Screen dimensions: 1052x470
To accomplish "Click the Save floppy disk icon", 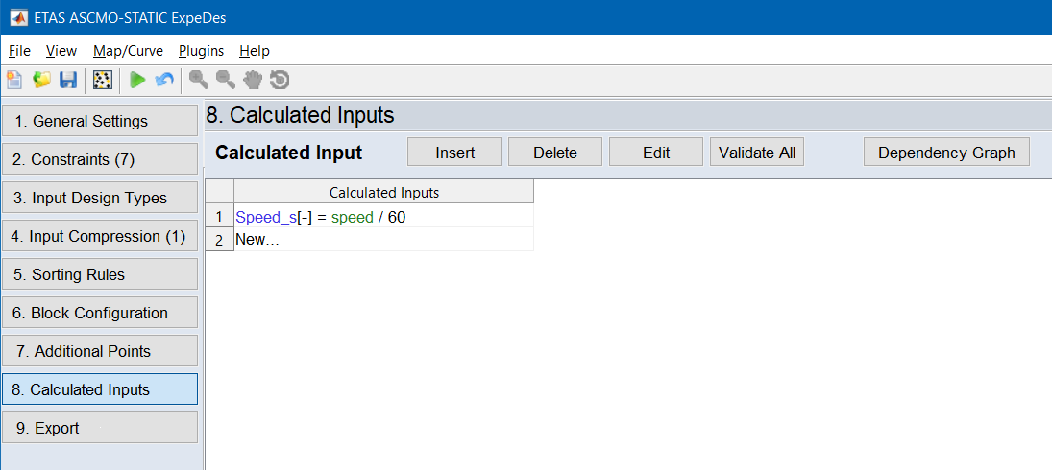I will (x=67, y=81).
